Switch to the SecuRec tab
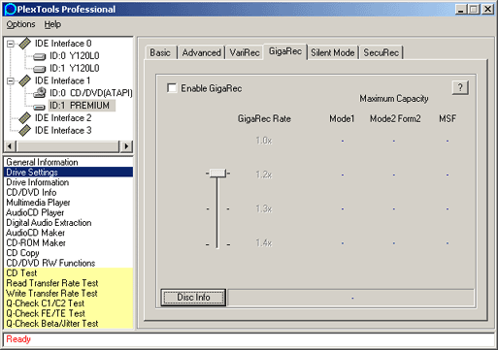The height and width of the screenshot is (350, 498). pos(381,52)
